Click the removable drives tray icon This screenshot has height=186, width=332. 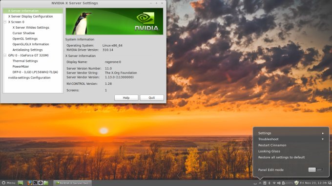(x=265, y=183)
